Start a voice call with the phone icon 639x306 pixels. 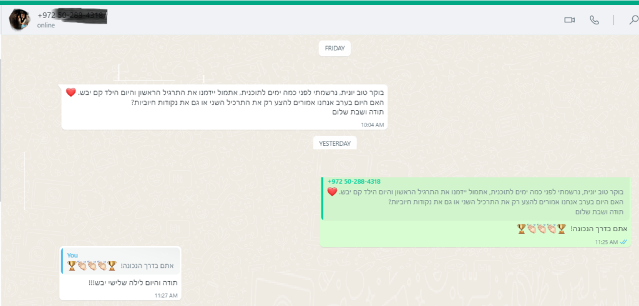pyautogui.click(x=595, y=20)
